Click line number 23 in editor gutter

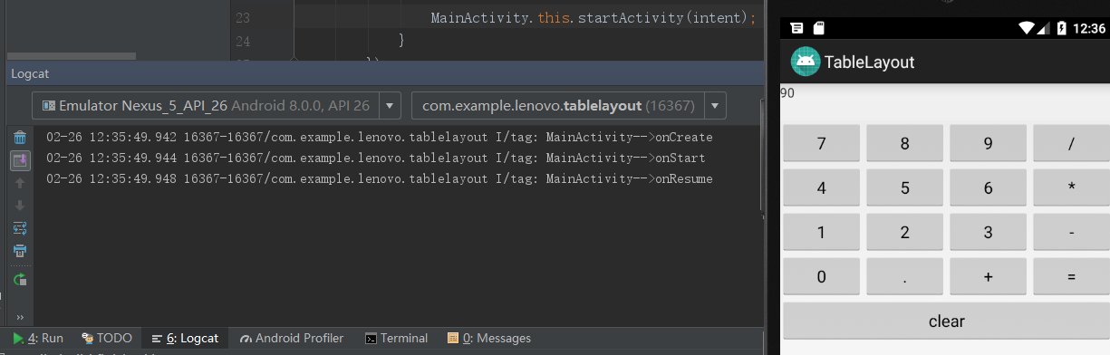242,18
